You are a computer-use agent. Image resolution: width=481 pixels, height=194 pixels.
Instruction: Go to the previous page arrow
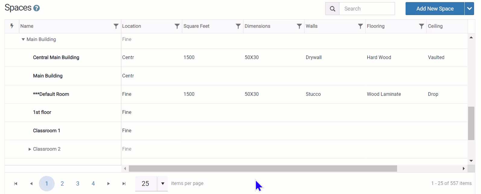[x=31, y=183]
